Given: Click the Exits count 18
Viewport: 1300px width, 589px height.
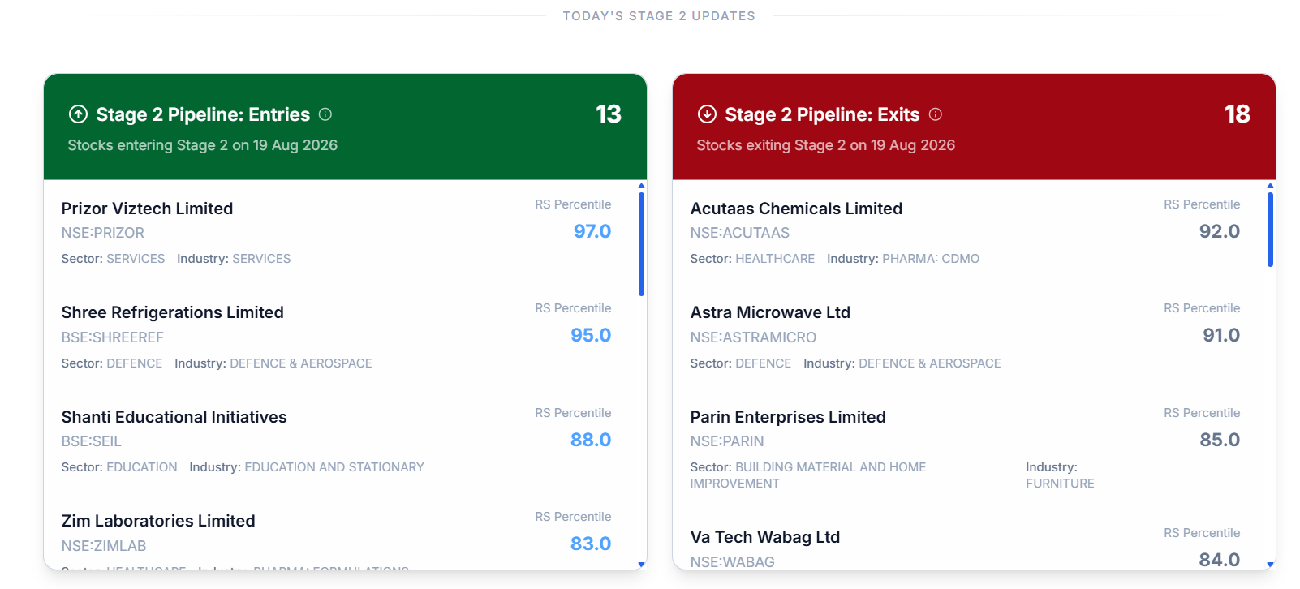Looking at the screenshot, I should [x=1238, y=114].
